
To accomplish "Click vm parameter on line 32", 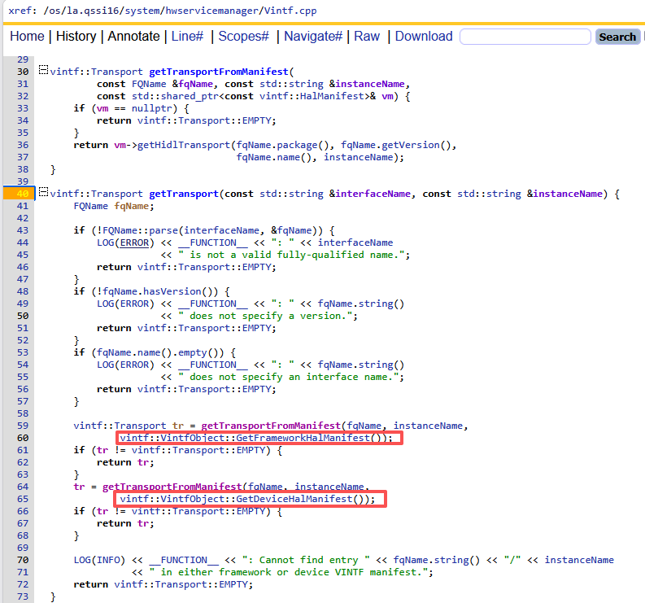I will tap(387, 96).
